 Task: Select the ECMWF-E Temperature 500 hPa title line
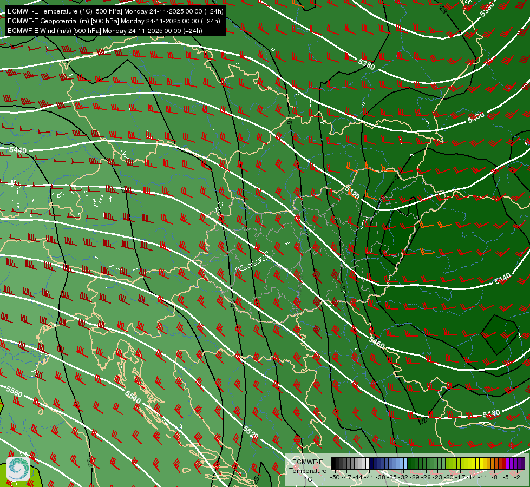click(x=115, y=11)
